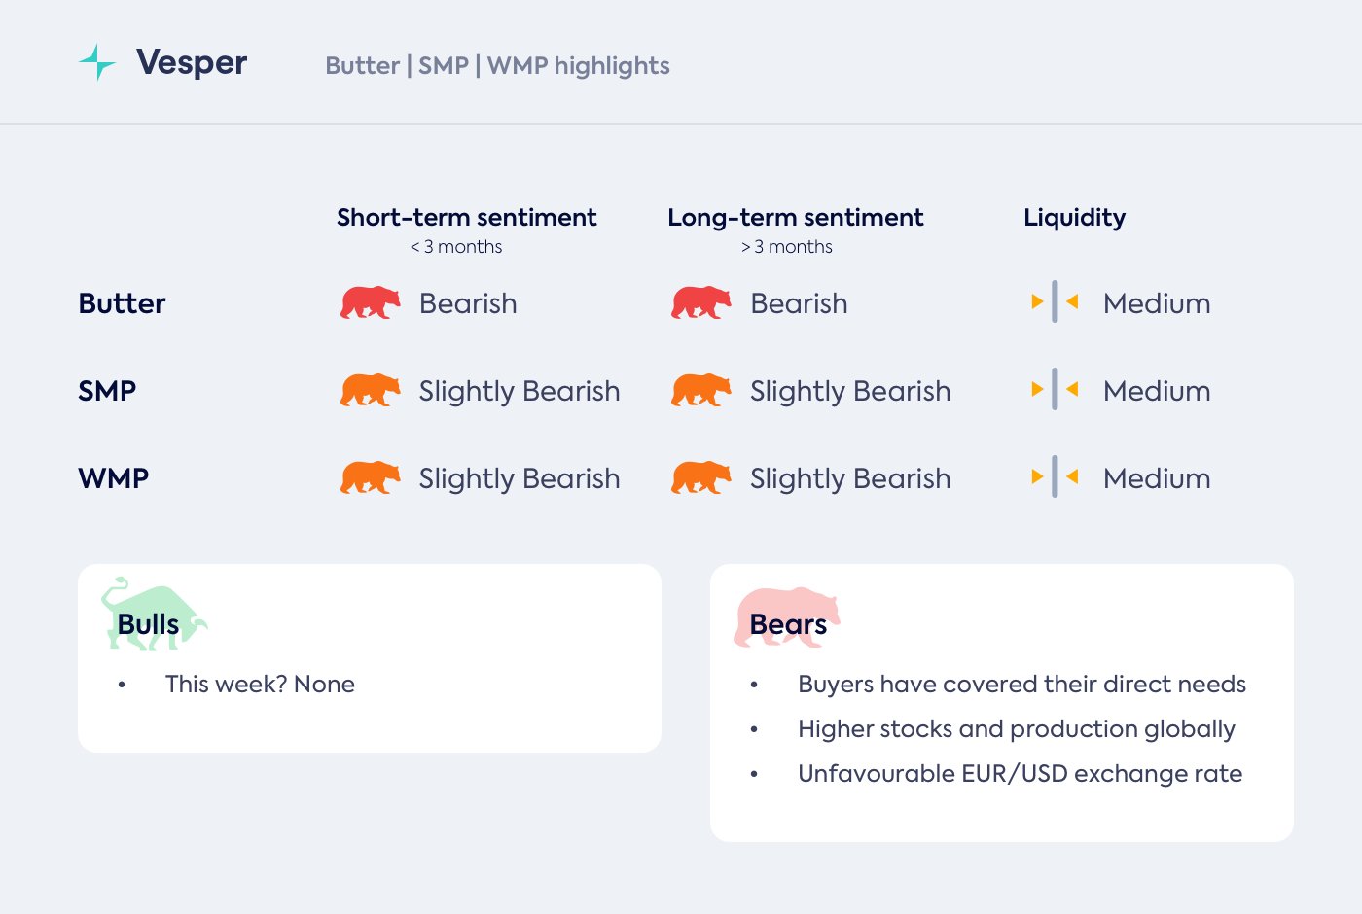Click WMP short-term orange bear icon
Screen dimensions: 1362x914
coord(370,478)
